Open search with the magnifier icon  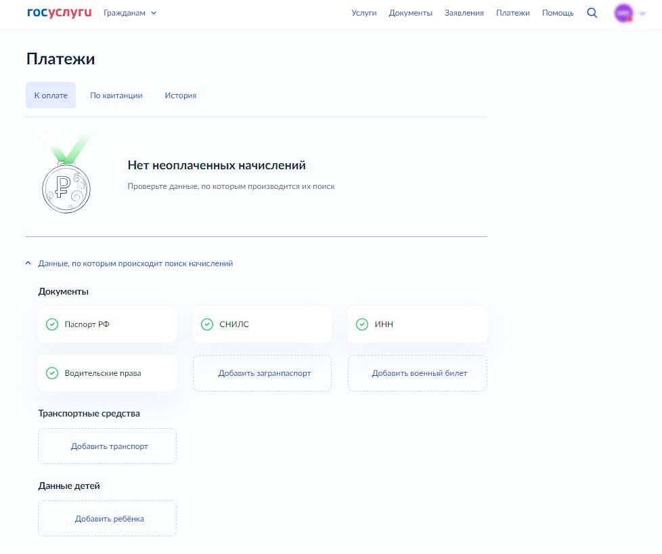(592, 13)
